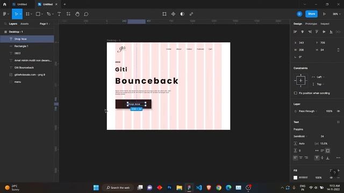Screen dimensions: 344x193
Task: Open text style picker four-dots icon
Action: [x=338, y=122]
